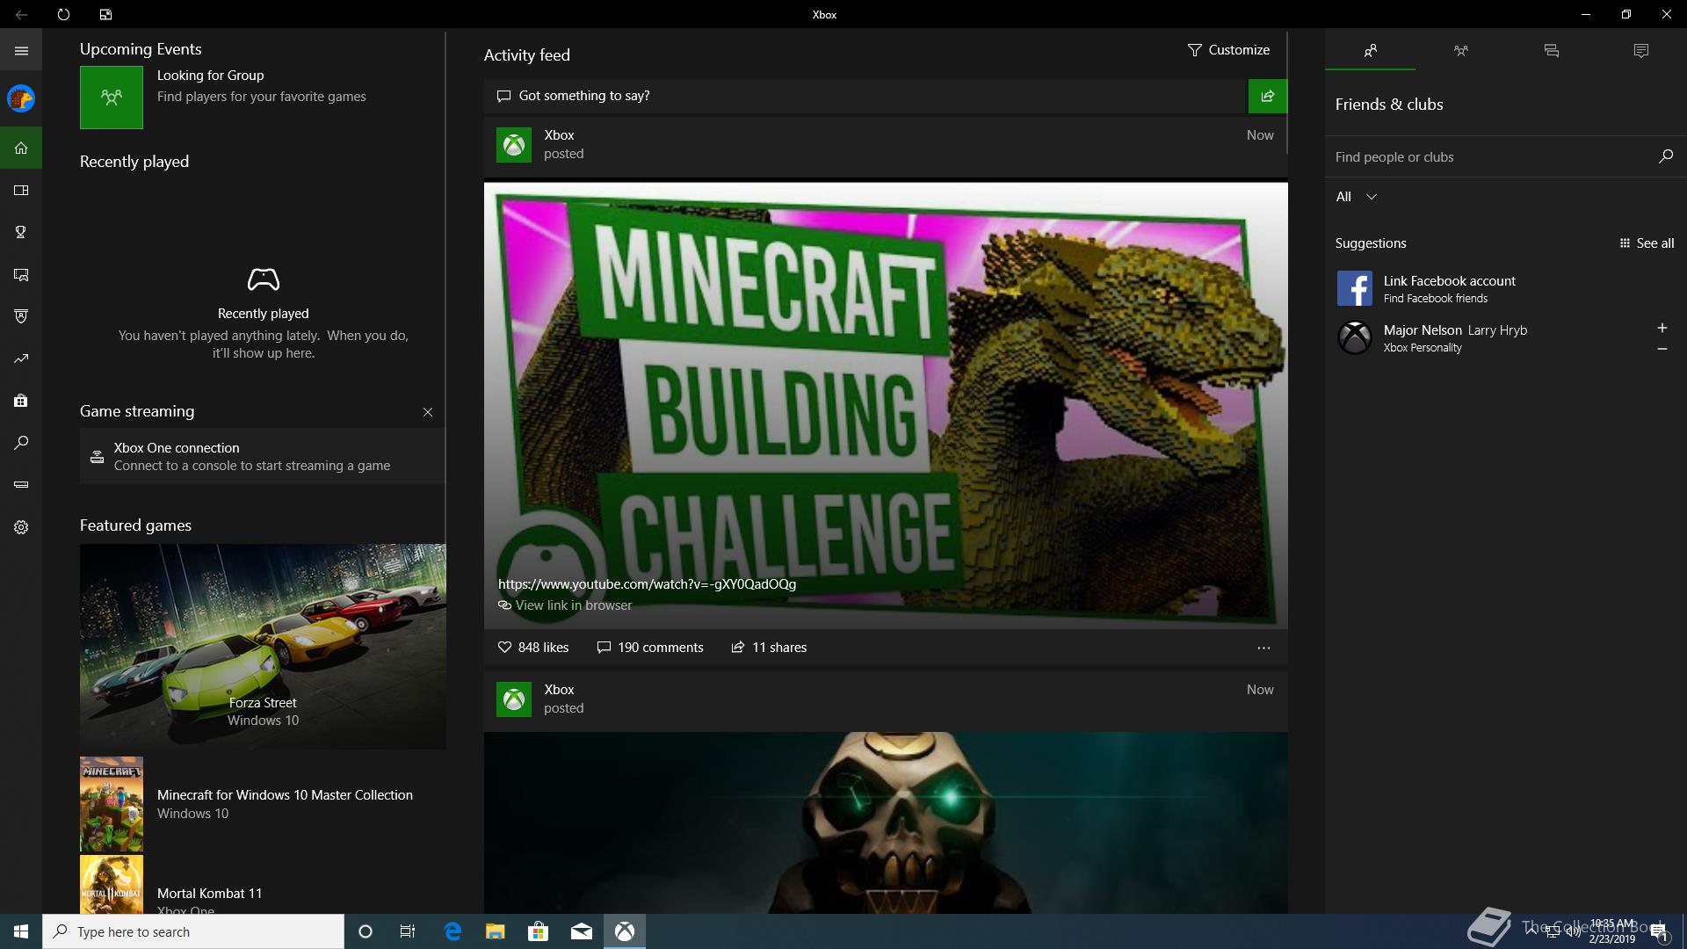Add Major Nelson with plus icon
The image size is (1687, 949).
click(1662, 328)
